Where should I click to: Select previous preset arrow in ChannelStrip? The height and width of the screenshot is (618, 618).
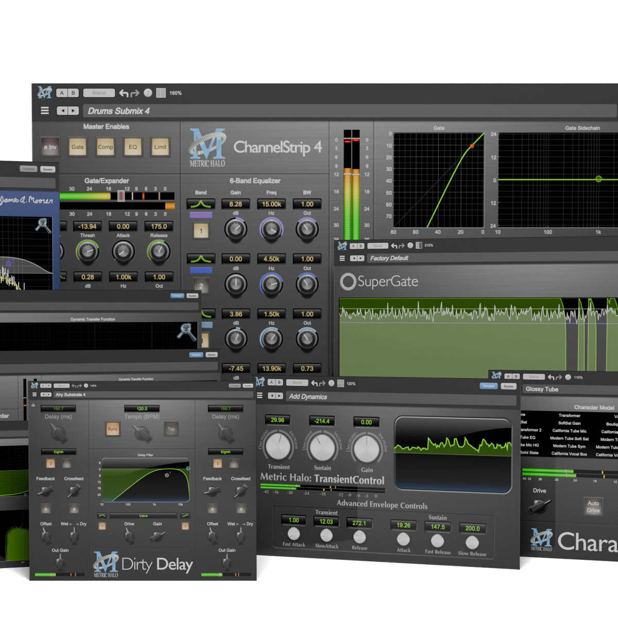[62, 111]
